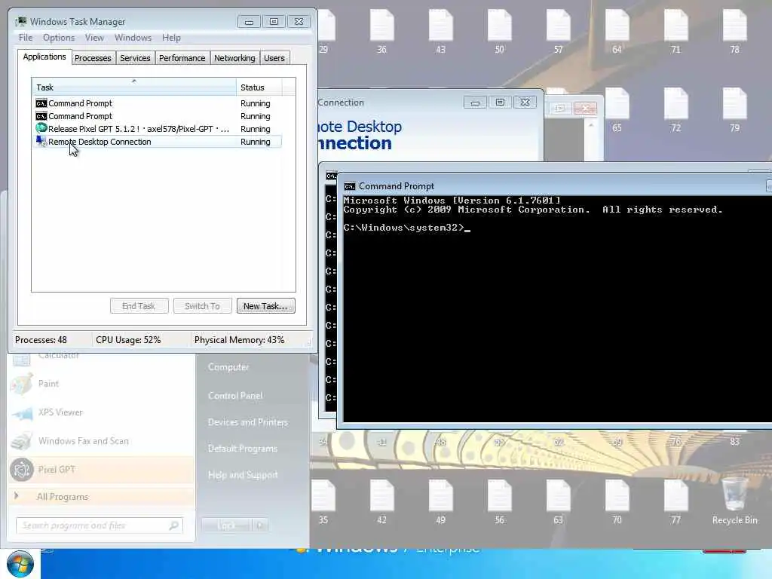The image size is (772, 579).
Task: Select the 'Release Pixel GPT 5.1.2' task row
Action: click(157, 128)
